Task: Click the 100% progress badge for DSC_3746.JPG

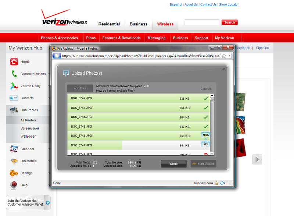Action: [206, 135]
